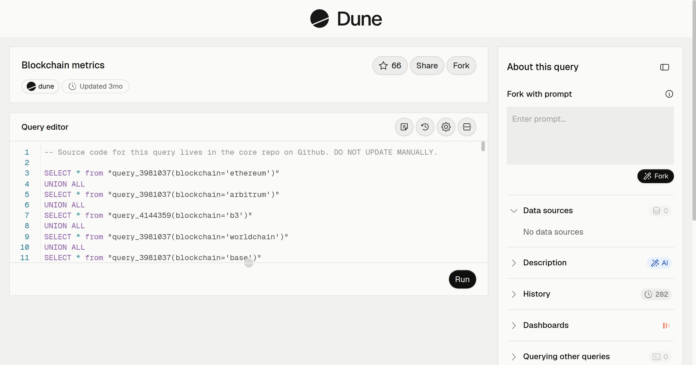Screen dimensions: 696x365
Task: Collapse the Data sources section
Action: pyautogui.click(x=514, y=211)
